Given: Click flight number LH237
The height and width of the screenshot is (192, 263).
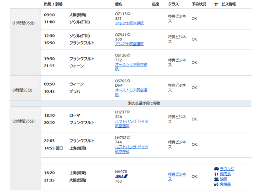Looking at the screenshot, I should [120, 112].
